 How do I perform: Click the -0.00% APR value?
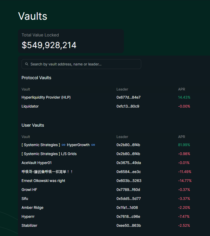pyautogui.click(x=184, y=106)
